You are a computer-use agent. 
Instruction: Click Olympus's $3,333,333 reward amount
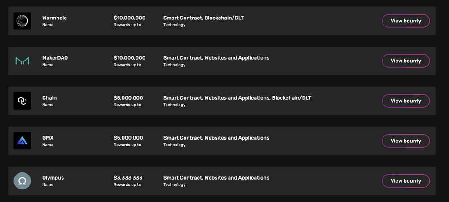[x=128, y=178]
